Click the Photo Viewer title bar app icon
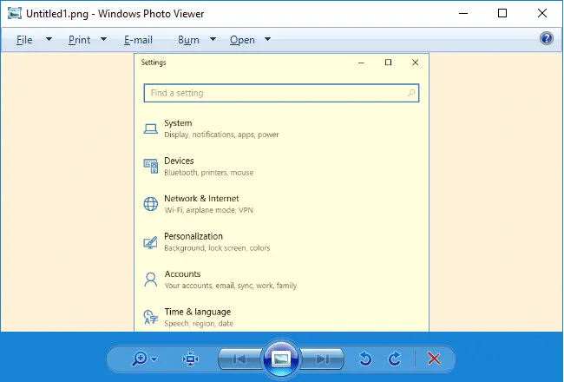This screenshot has width=564, height=382. pos(15,13)
